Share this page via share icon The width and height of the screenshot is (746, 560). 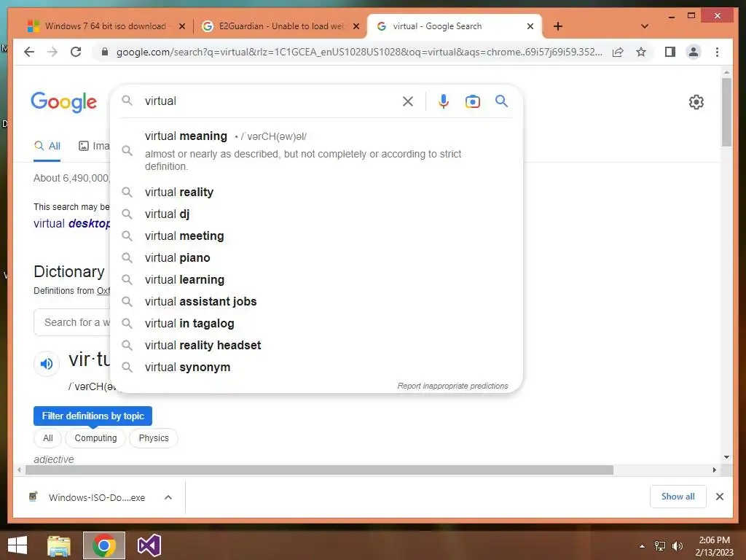[618, 52]
